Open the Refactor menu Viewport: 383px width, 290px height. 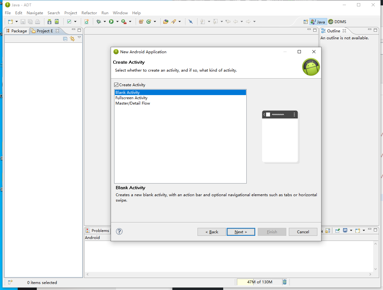coord(89,13)
